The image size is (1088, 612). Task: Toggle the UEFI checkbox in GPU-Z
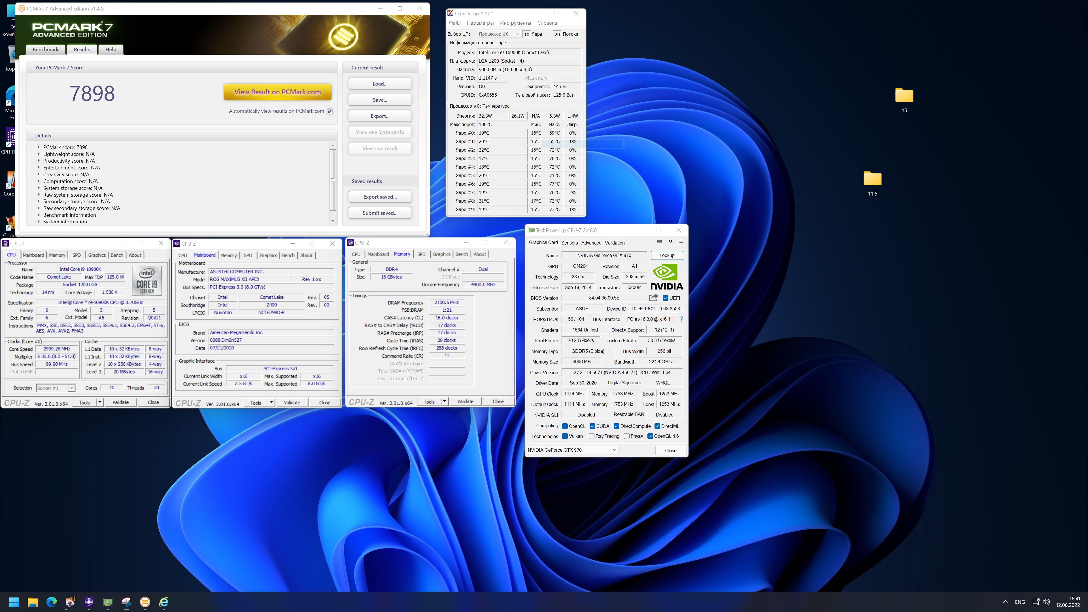[666, 298]
